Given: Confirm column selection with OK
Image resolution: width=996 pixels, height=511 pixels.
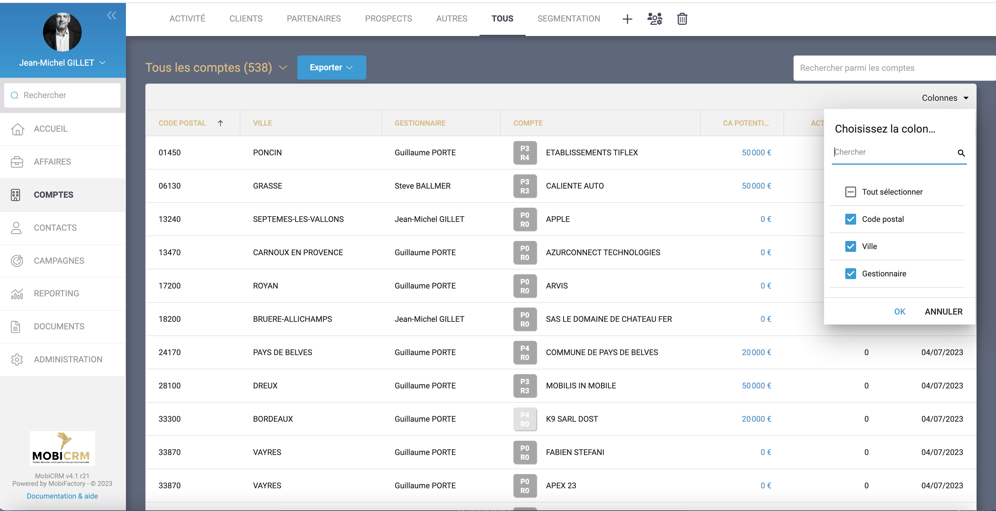Looking at the screenshot, I should (x=899, y=312).
